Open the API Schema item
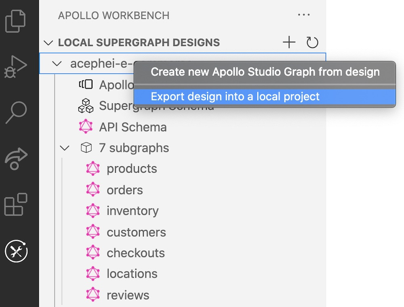Image resolution: width=404 pixels, height=307 pixels. pyautogui.click(x=133, y=127)
